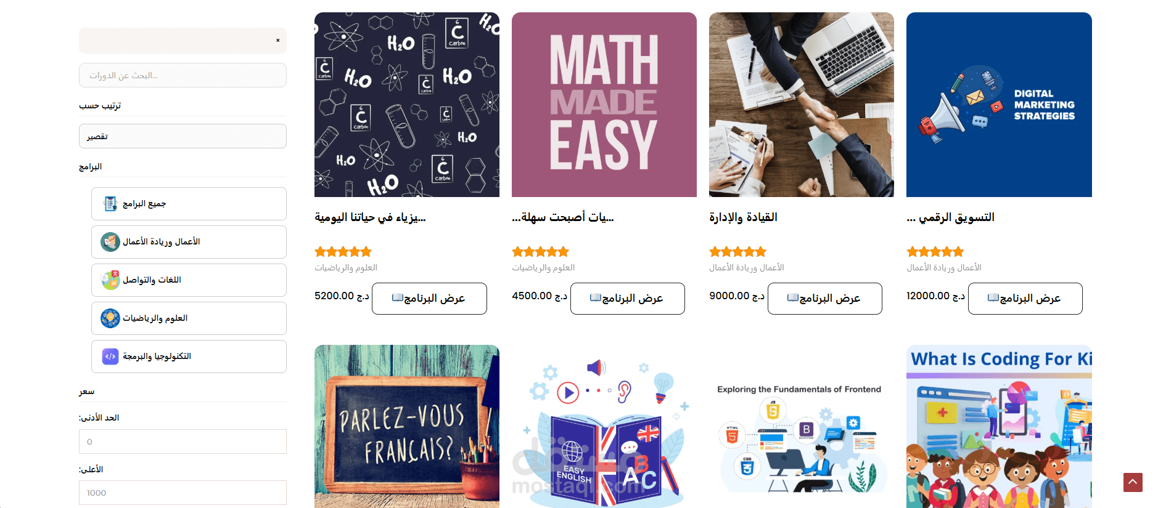
Task: Open the ترتيب حسب sort dropdown
Action: pos(183,136)
